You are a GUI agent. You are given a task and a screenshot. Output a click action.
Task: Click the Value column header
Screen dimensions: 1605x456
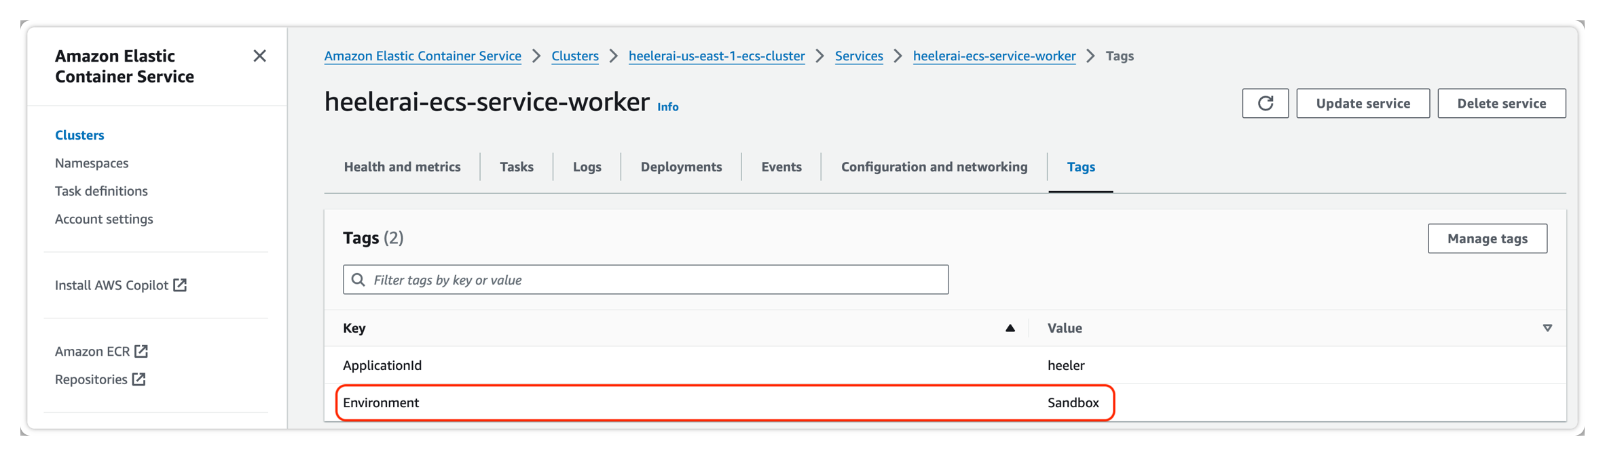pos(1065,328)
